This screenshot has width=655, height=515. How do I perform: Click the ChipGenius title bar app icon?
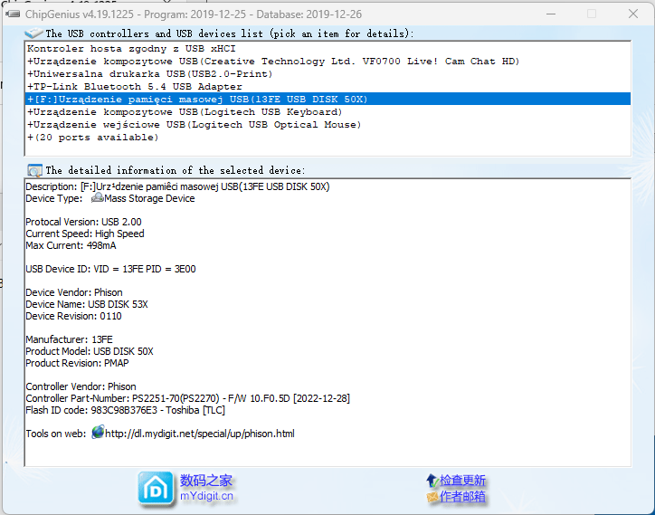click(x=13, y=14)
